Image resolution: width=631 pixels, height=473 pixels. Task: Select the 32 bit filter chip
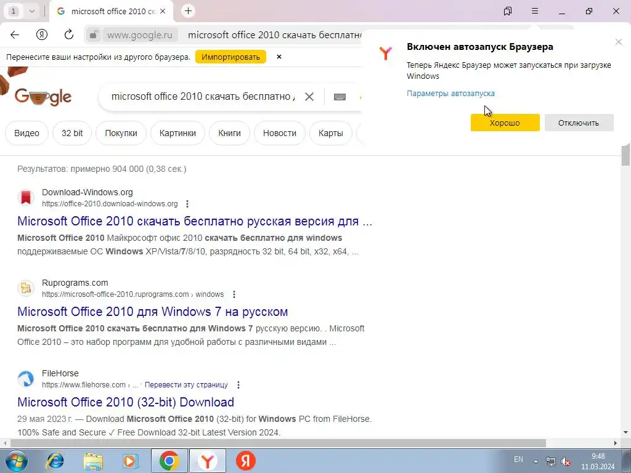72,133
